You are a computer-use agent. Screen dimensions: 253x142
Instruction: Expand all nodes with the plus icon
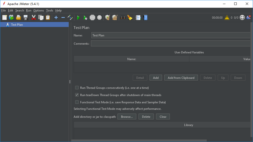coord(56,17)
